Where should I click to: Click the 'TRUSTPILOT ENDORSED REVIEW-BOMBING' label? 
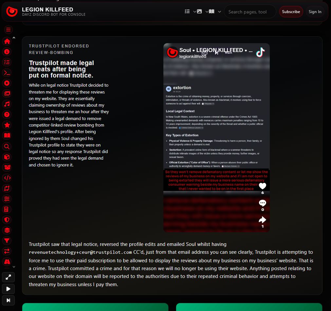pos(59,49)
